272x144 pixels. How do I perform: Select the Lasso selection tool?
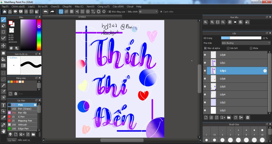(3, 79)
